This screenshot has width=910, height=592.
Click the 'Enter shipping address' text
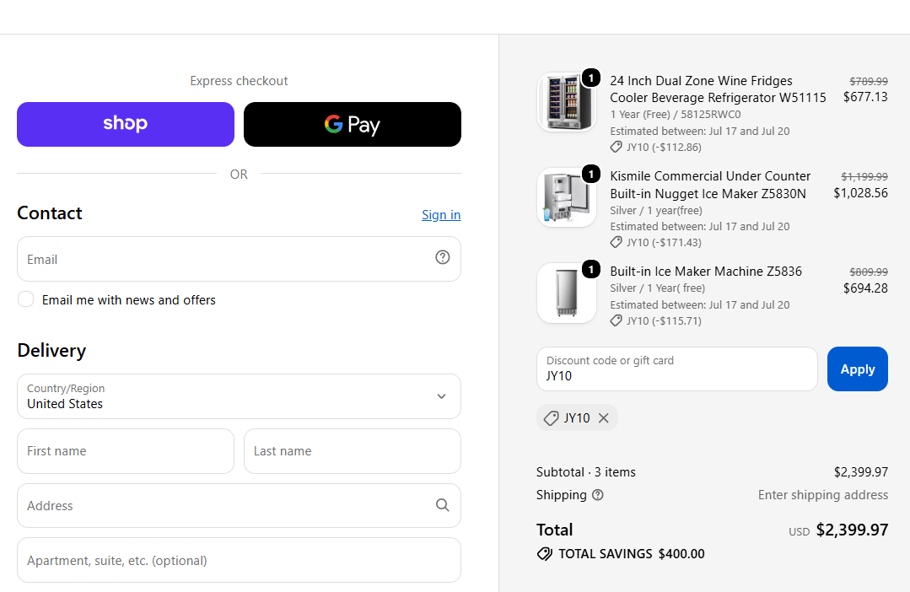coord(823,494)
